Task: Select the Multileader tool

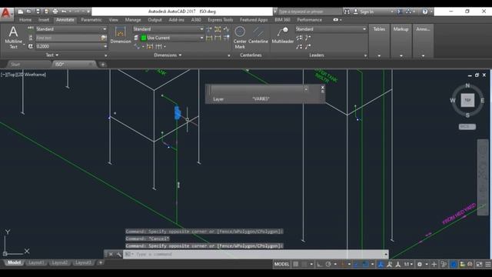Action: [x=282, y=35]
